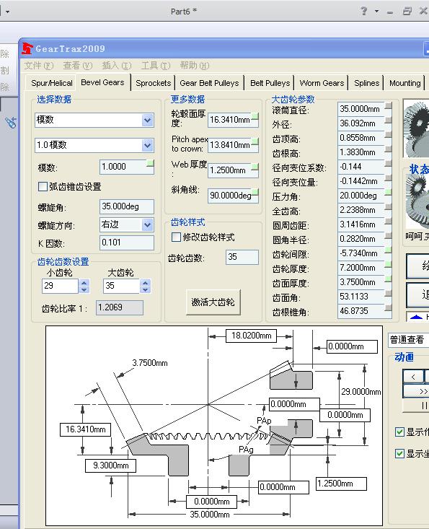Switch to the Sprockets tab
Image resolution: width=429 pixels, height=529 pixels.
pyautogui.click(x=154, y=83)
